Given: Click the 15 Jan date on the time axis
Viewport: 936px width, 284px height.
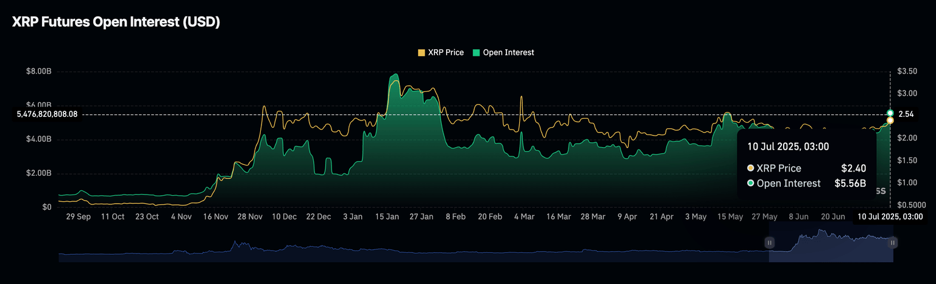Looking at the screenshot, I should [x=386, y=216].
